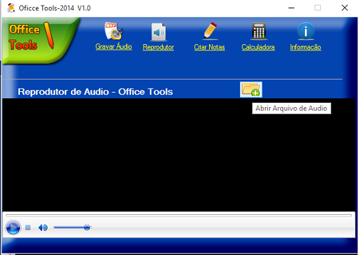
Task: Open the Gravar Áudio link
Action: (114, 46)
